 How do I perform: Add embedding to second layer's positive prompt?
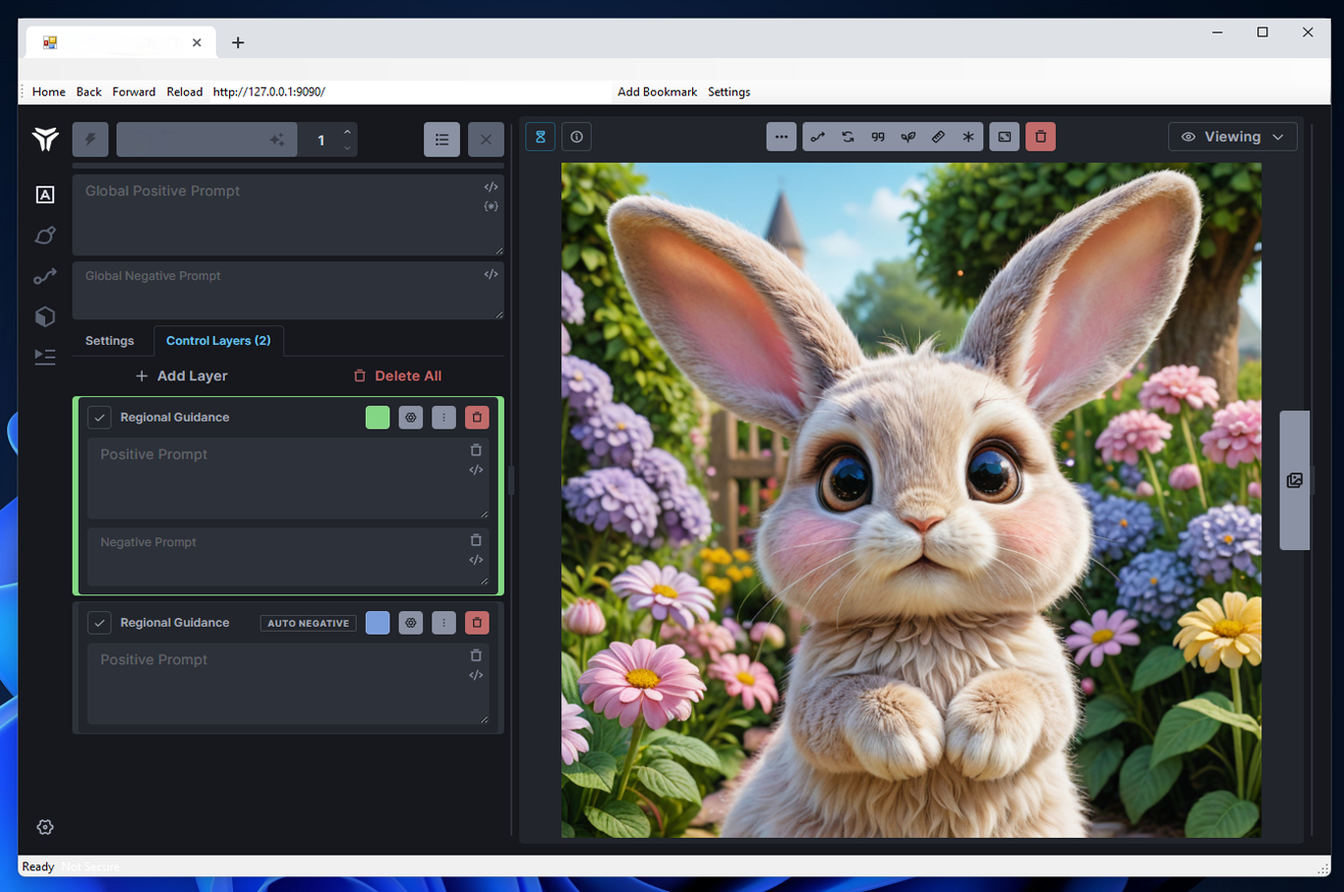click(476, 676)
